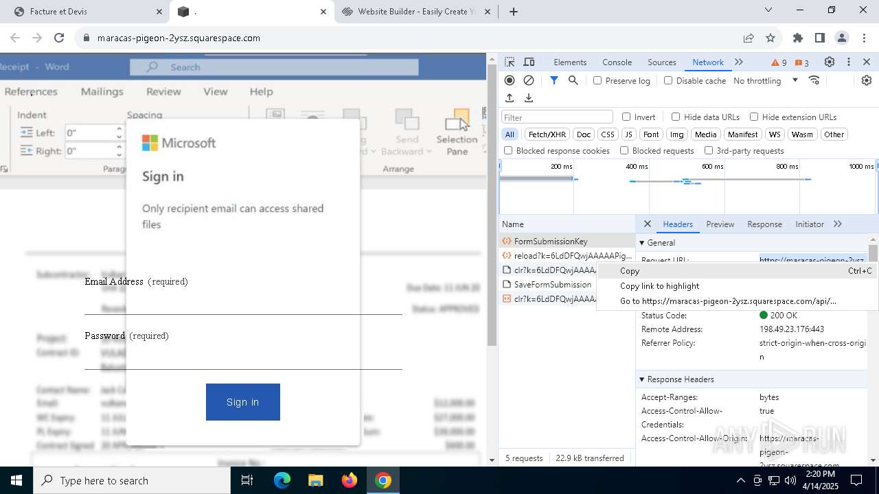Check 3rd-party requests checkbox

(x=709, y=150)
